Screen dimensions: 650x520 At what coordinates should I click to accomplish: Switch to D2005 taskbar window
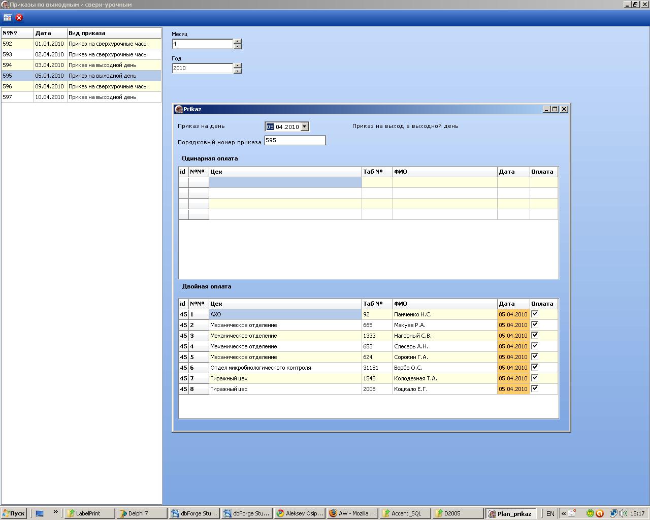(458, 513)
